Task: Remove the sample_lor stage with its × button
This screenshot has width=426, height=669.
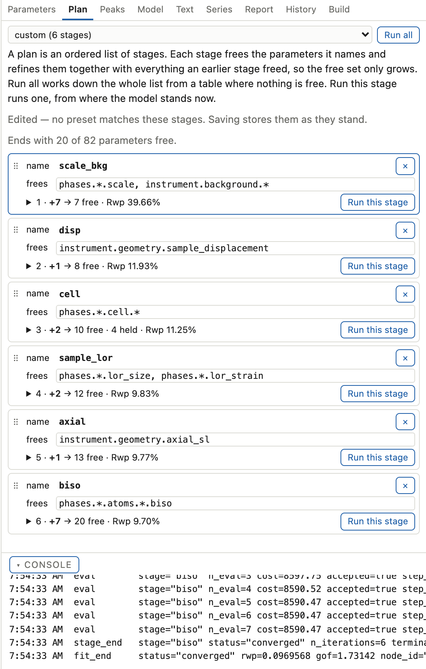Action: [x=405, y=358]
